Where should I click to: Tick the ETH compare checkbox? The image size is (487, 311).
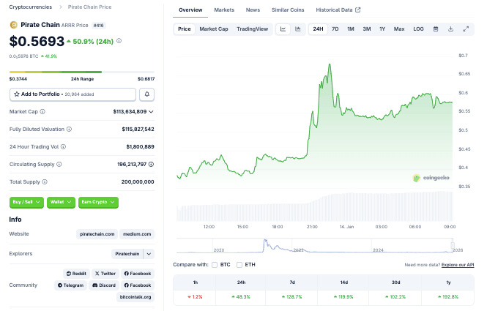coord(239,265)
